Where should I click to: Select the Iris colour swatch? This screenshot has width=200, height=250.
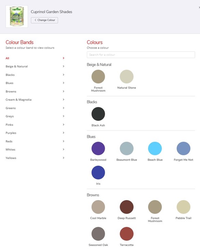[98, 172]
